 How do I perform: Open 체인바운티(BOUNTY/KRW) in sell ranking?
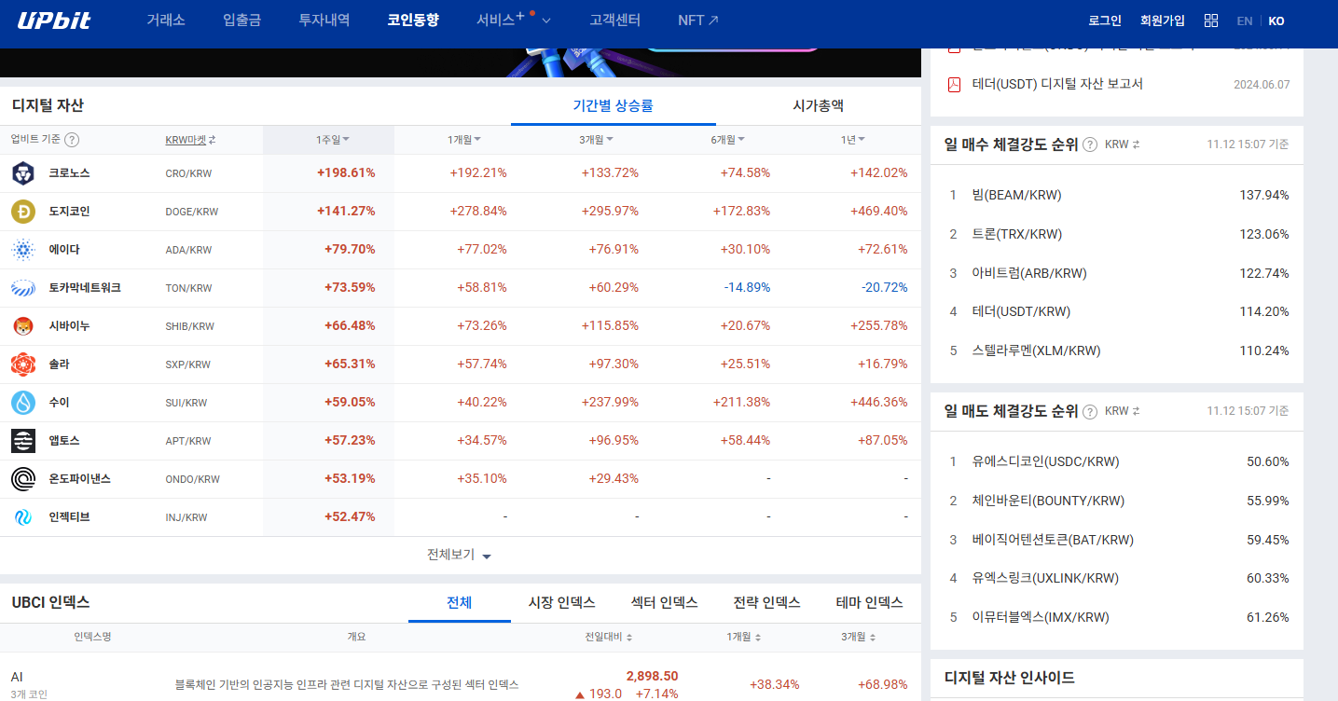[x=1048, y=501]
